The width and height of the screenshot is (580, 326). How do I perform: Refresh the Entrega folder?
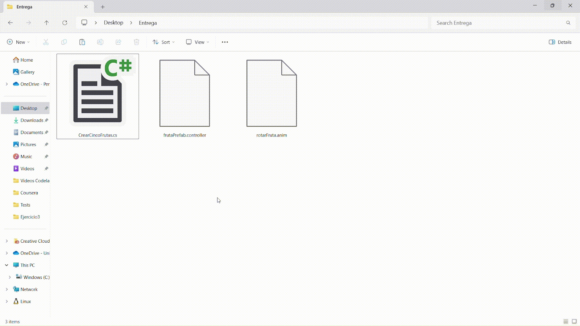tap(65, 23)
